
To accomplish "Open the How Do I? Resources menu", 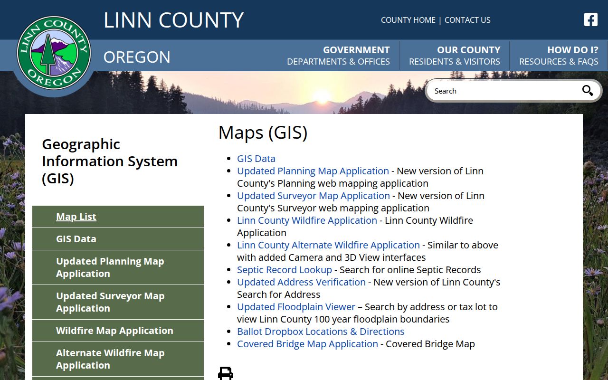I will click(x=559, y=56).
